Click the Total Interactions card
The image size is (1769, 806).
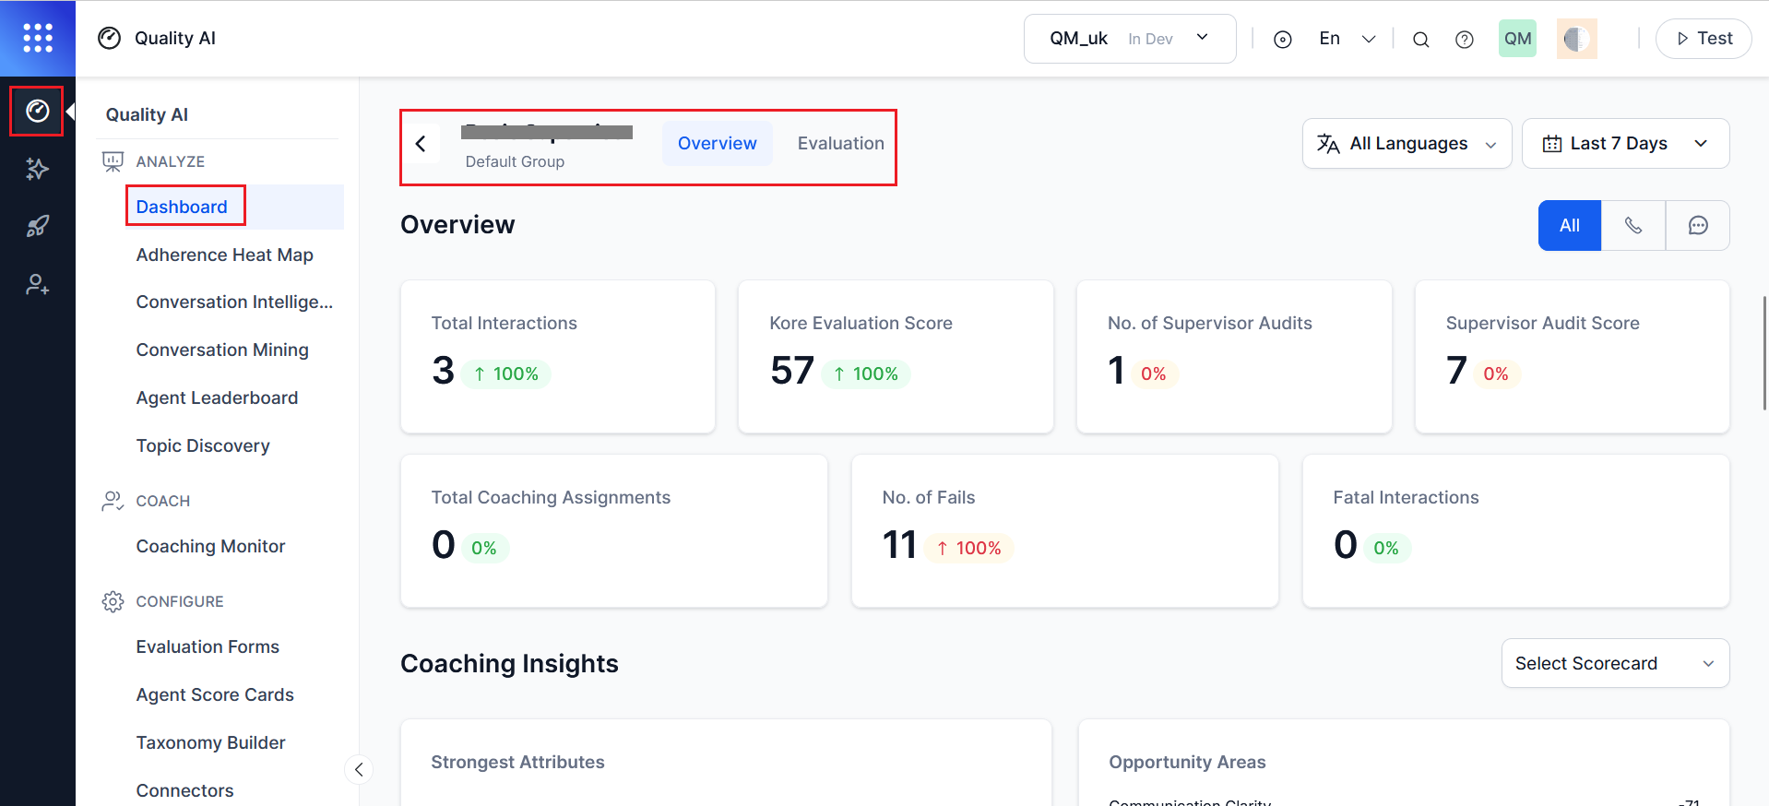558,357
